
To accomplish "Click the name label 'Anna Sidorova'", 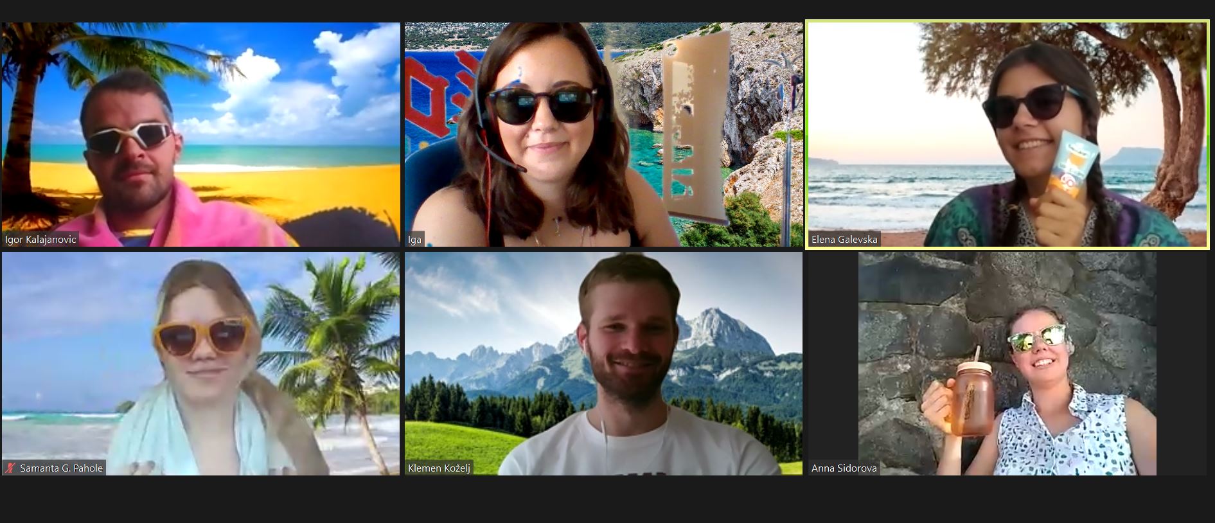I will [x=844, y=468].
